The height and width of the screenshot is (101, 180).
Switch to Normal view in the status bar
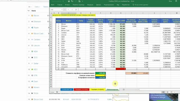pyautogui.click(x=163, y=92)
